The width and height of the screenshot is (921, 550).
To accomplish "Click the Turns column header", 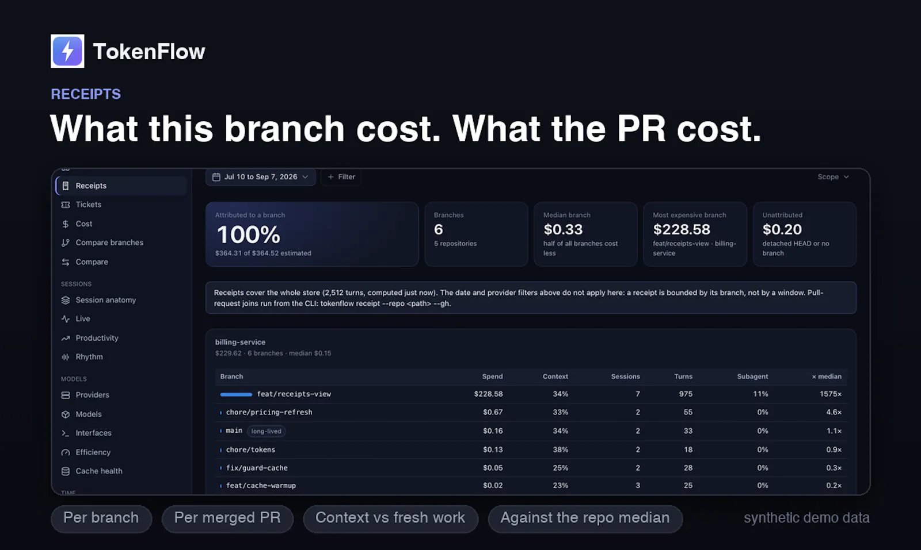I will (683, 376).
